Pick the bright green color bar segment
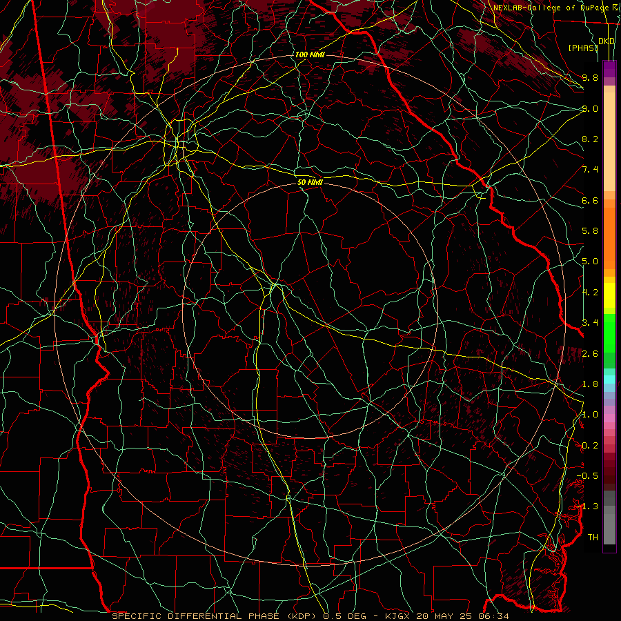Viewport: 621px width, 621px height. click(609, 333)
